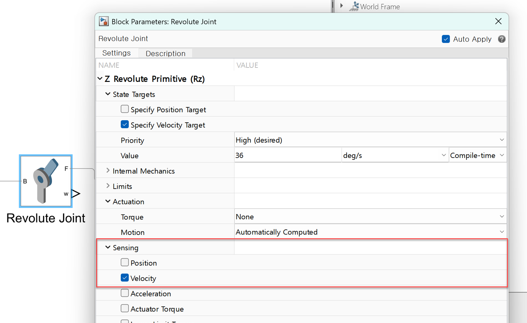Check the Actuator Torque sensing box
The image size is (527, 323).
coord(125,308)
